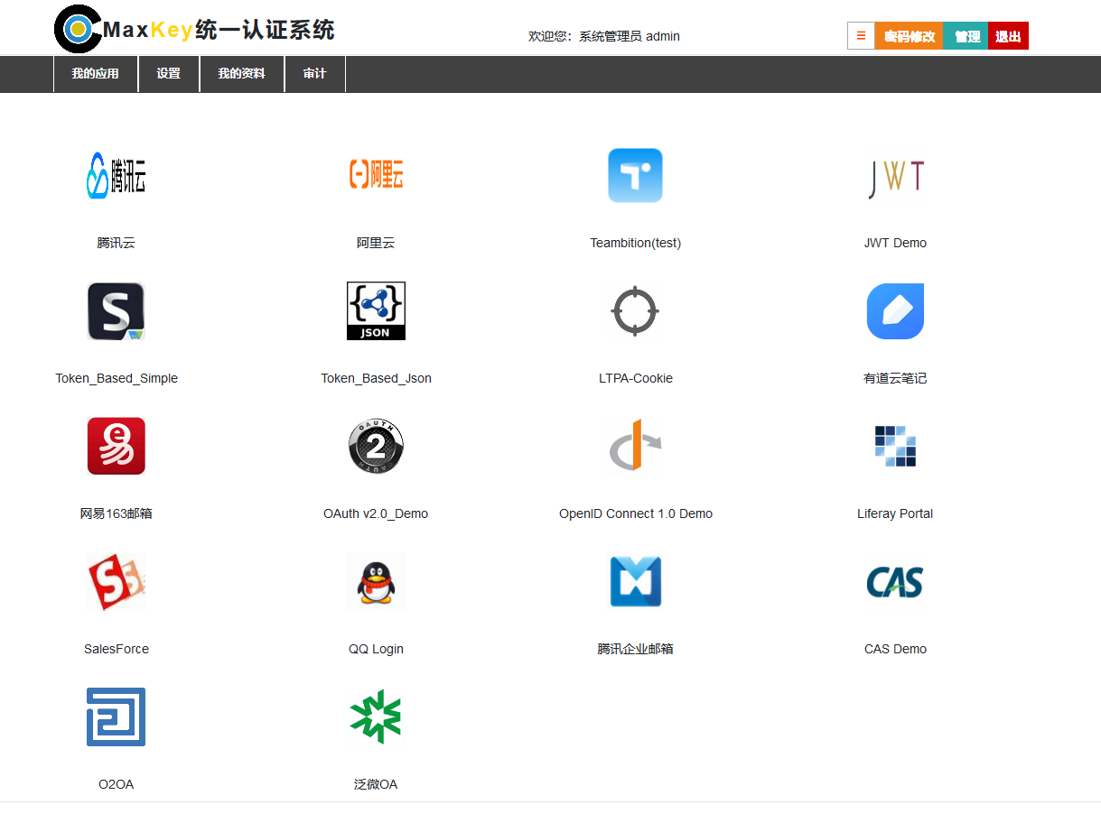Image resolution: width=1101 pixels, height=823 pixels.
Task: Click the OpenID Connect 1.0 Demo label
Action: pyautogui.click(x=635, y=513)
